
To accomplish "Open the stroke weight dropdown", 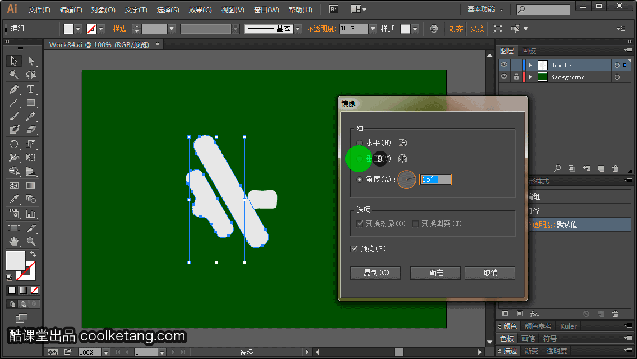I will click(172, 29).
